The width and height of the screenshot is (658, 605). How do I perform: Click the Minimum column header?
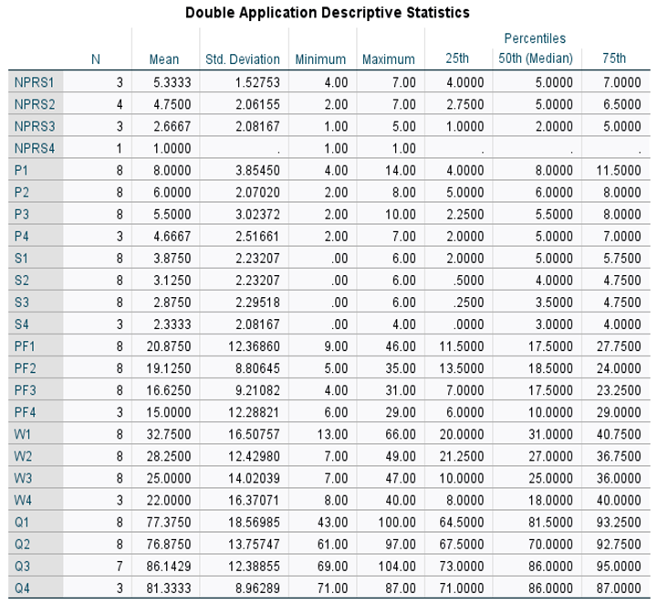click(x=320, y=59)
